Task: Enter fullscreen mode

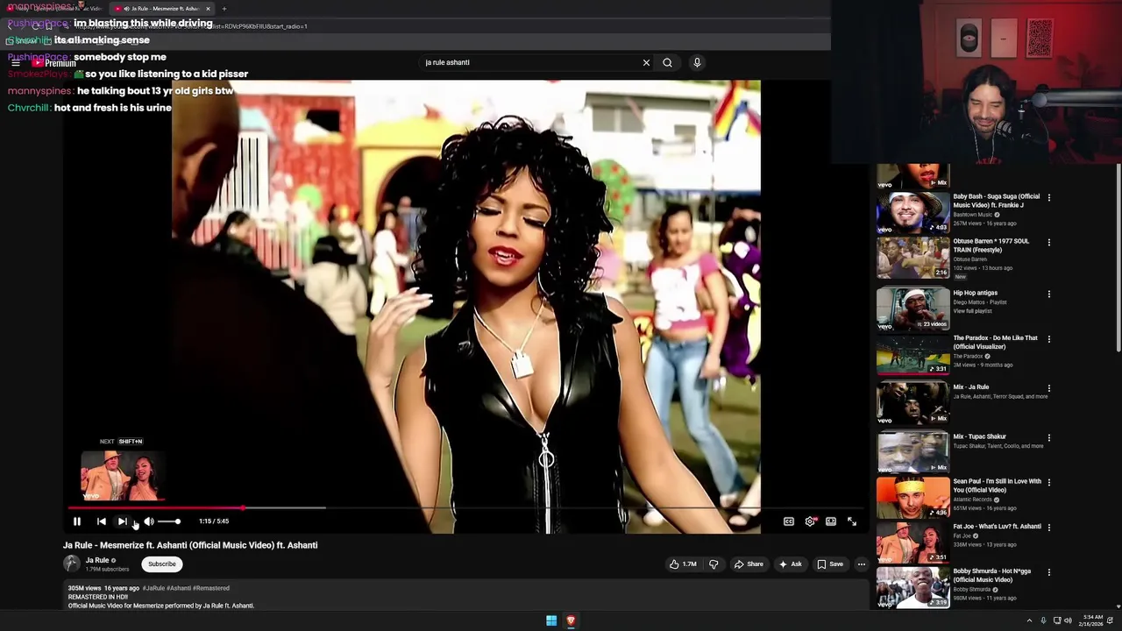Action: click(852, 521)
